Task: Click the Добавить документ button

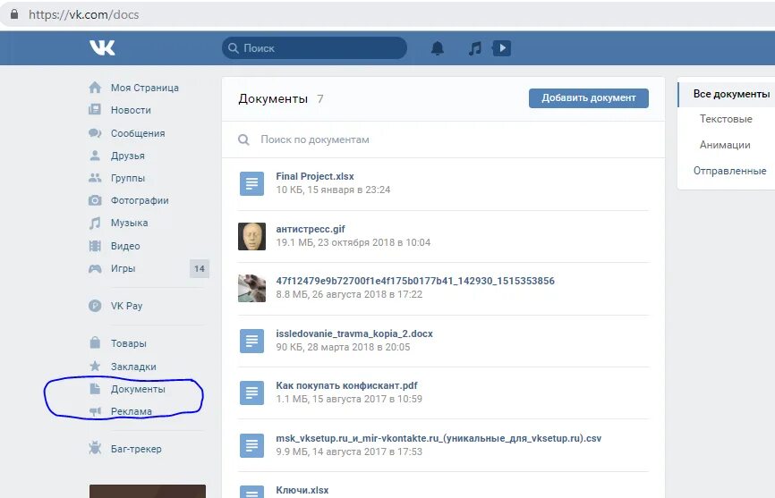Action: 589,97
